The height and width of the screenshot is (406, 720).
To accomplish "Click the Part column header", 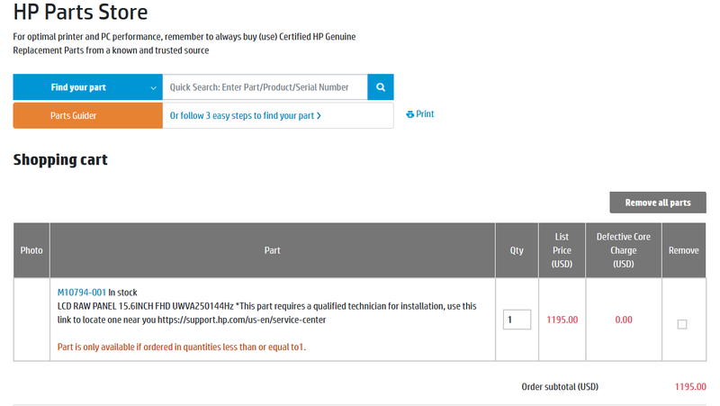I will pyautogui.click(x=273, y=250).
